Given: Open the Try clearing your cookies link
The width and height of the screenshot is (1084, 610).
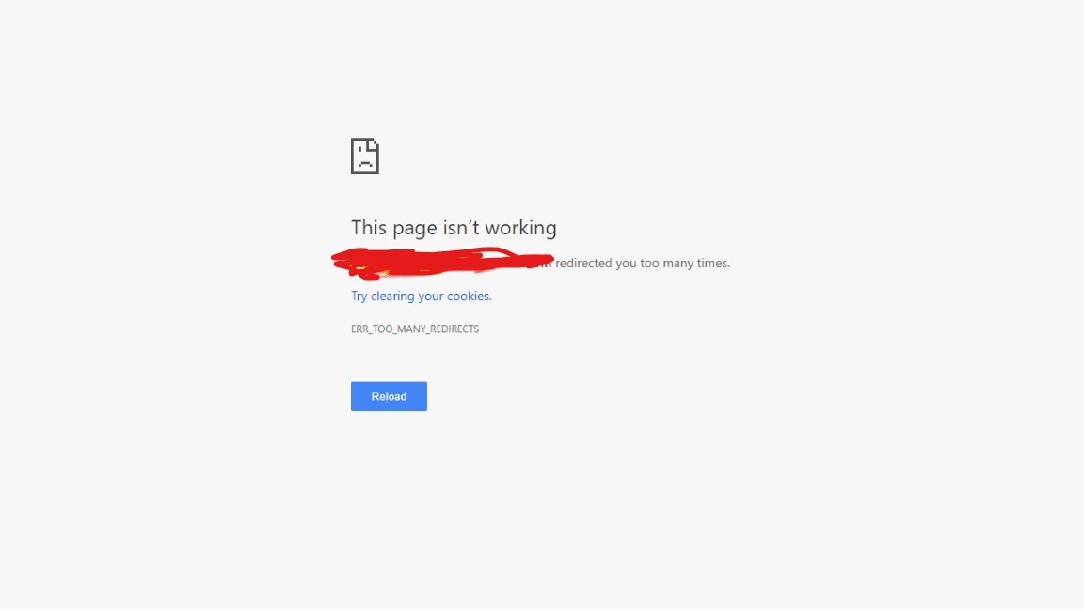Looking at the screenshot, I should tap(421, 296).
